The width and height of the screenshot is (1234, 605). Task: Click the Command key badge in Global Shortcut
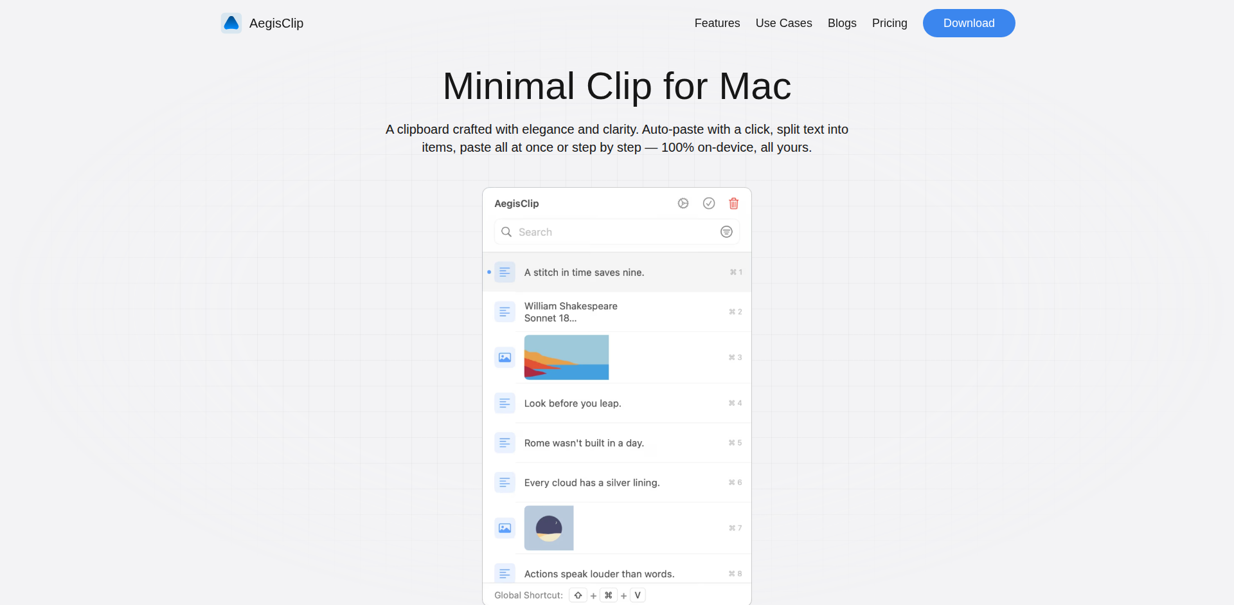tap(608, 595)
